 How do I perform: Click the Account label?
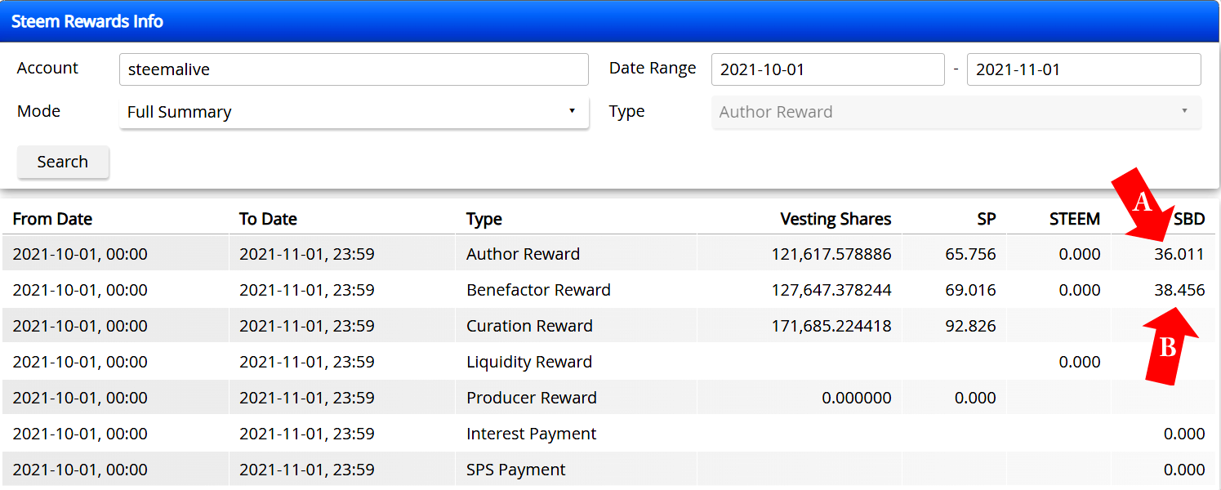coord(47,68)
